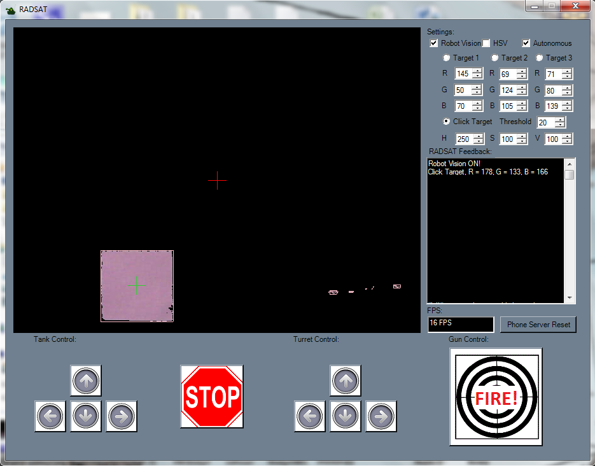Click the RADSAT Feedback scrollbar thumb
Image resolution: width=595 pixels, height=466 pixels.
tap(570, 175)
